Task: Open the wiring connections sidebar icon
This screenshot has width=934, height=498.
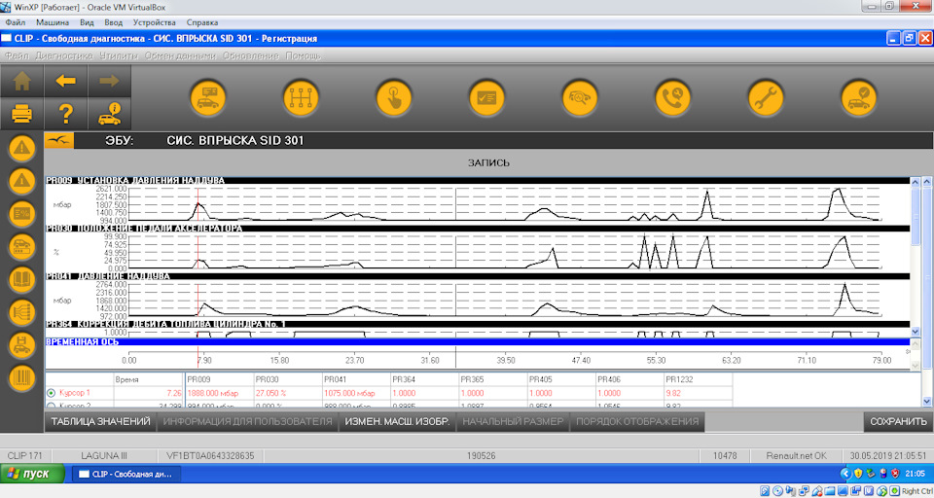Action: coord(22,312)
